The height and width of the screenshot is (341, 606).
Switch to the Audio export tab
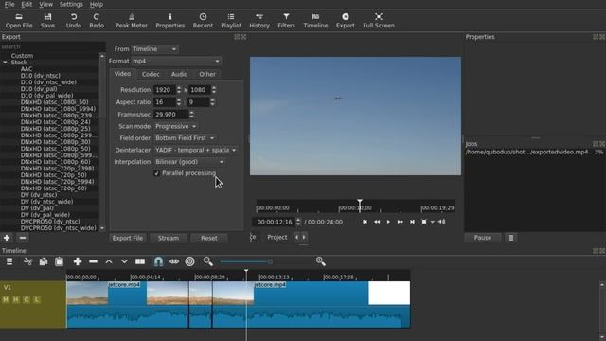(x=179, y=74)
